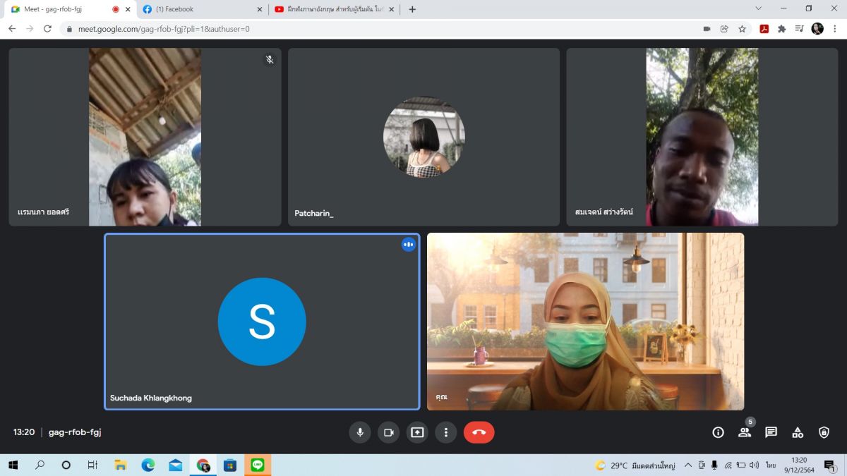Open the meeting details info icon

[x=718, y=432]
